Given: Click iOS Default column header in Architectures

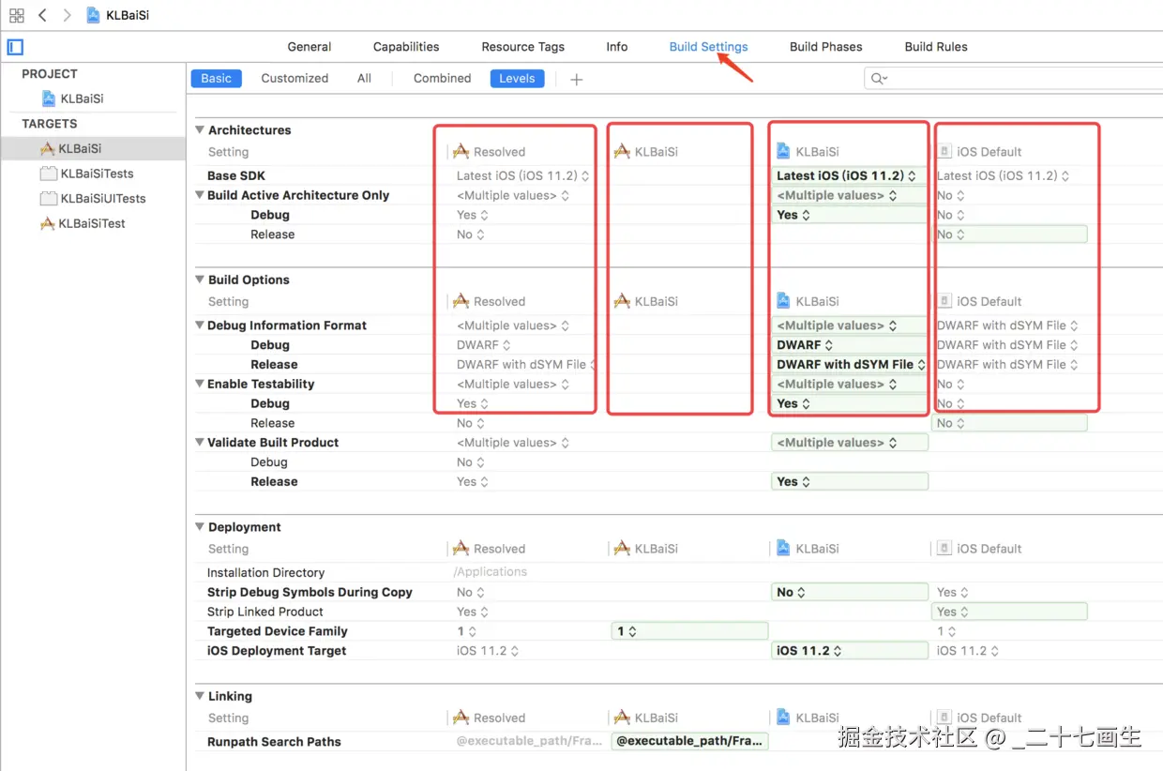Looking at the screenshot, I should point(980,152).
